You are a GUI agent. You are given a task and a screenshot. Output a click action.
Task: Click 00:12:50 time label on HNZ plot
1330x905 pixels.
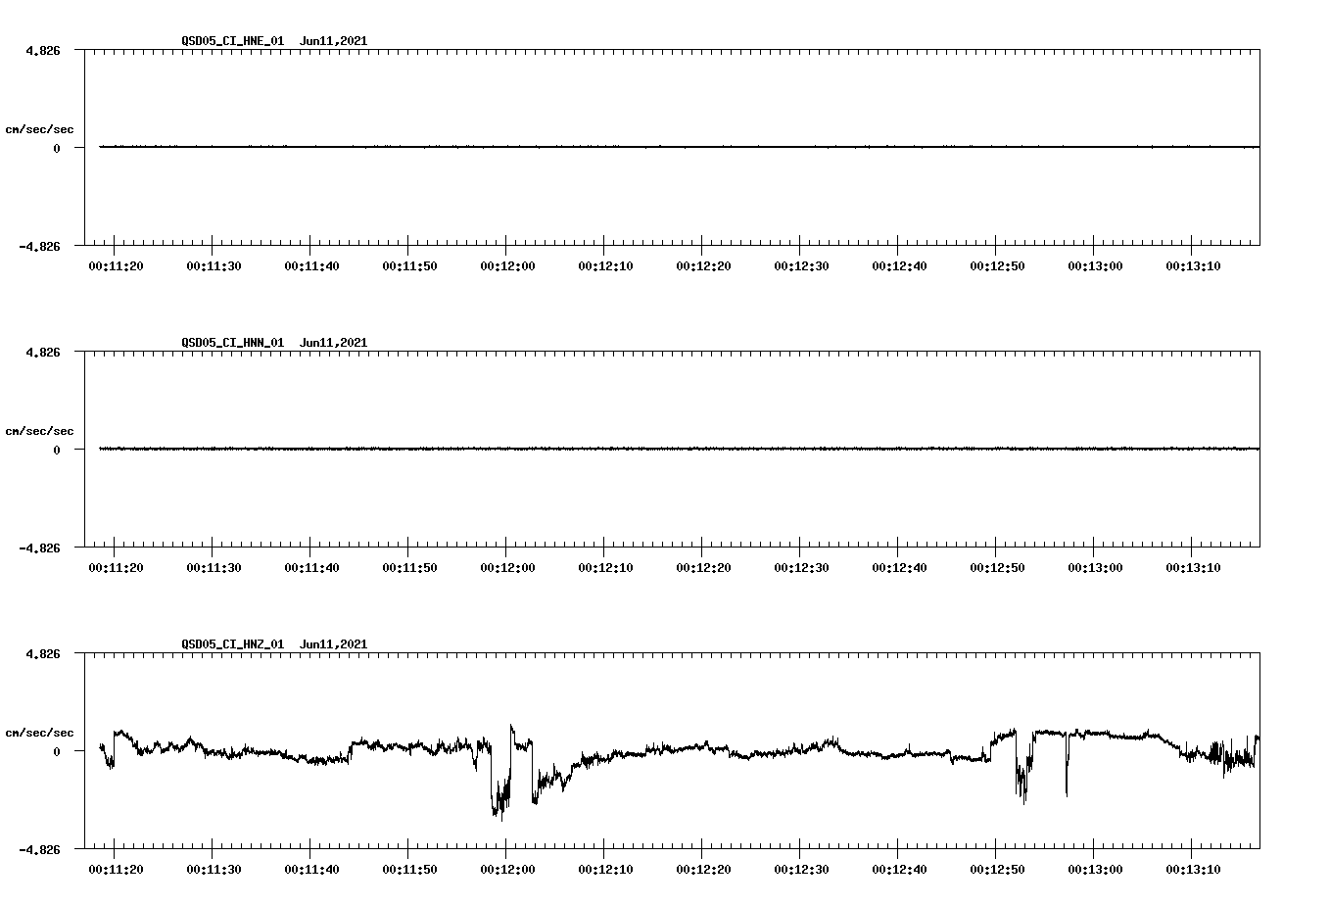(x=997, y=870)
